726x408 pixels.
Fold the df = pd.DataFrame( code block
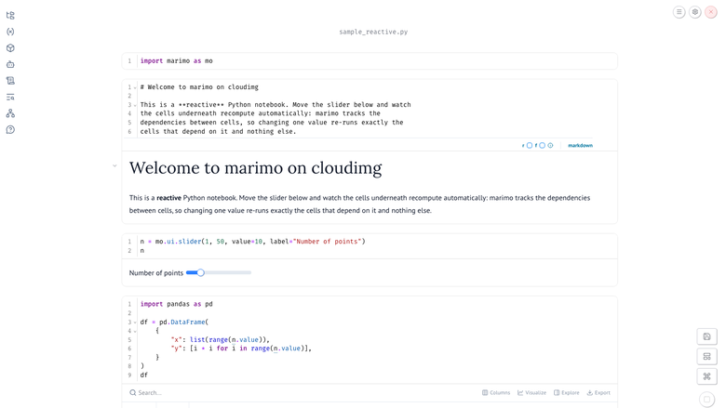(135, 322)
